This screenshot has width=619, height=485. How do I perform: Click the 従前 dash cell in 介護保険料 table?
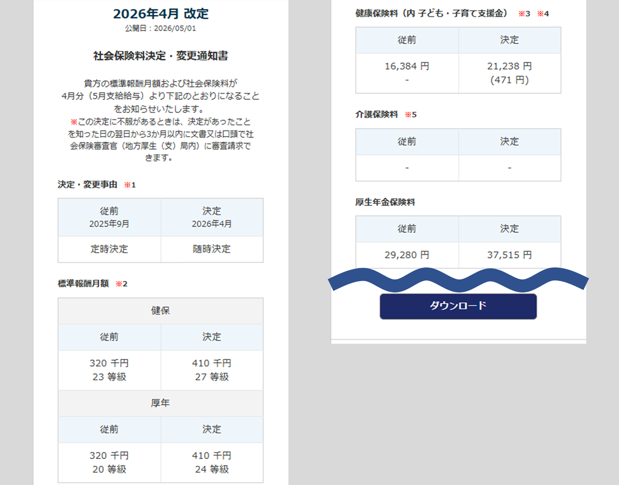coord(407,168)
